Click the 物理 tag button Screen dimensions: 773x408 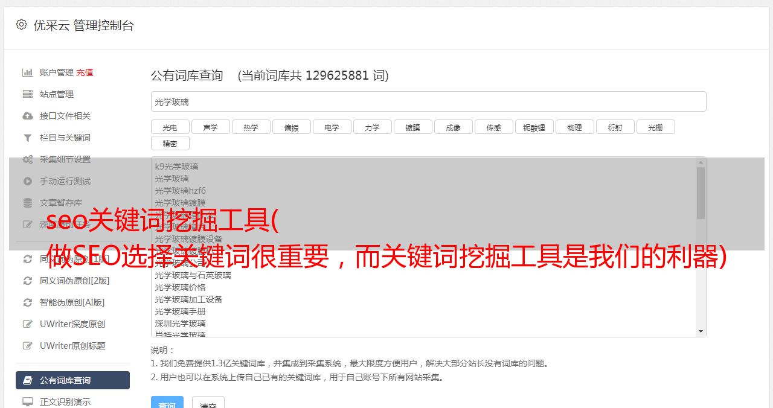(x=574, y=127)
